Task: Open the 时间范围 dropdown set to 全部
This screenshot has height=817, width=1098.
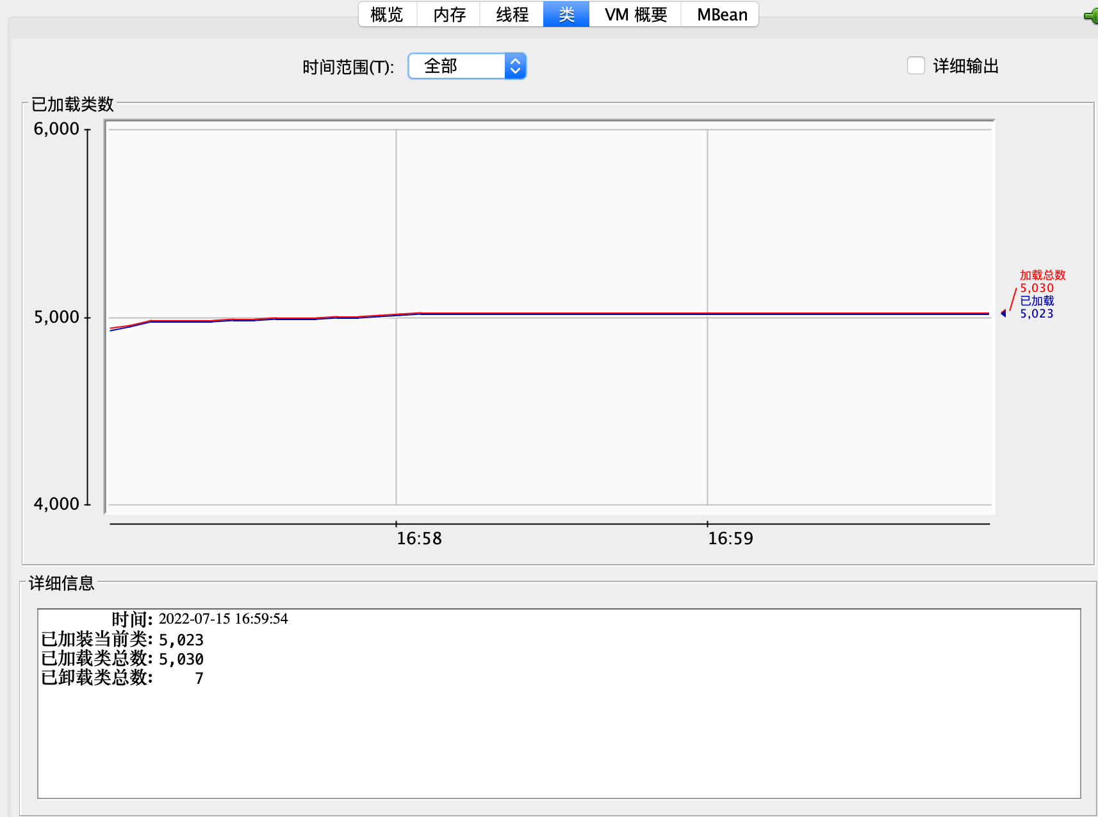Action: [x=467, y=66]
